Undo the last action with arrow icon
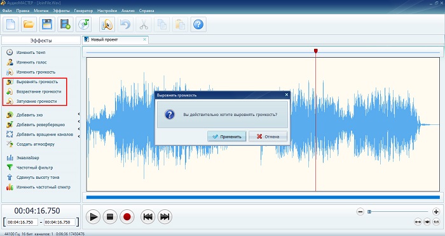 [x=125, y=24]
